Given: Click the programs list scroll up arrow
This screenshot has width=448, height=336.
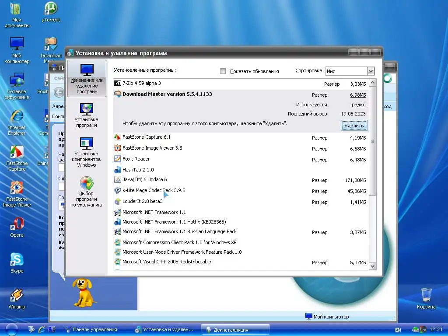Looking at the screenshot, I should 372,83.
